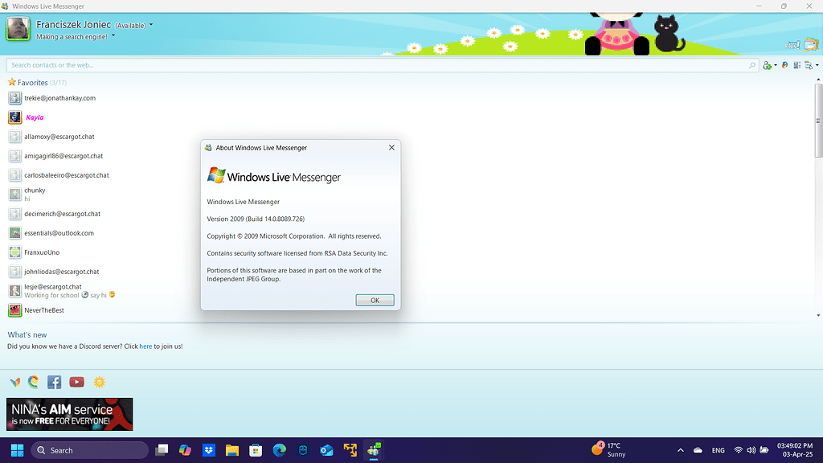Viewport: 823px width, 463px height.
Task: Open YouTube from the footer icons
Action: pyautogui.click(x=76, y=382)
